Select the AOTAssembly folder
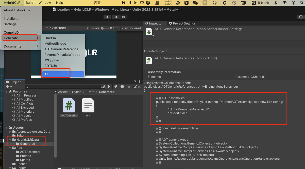Screen dimensions: 305x169 (x=30, y=152)
